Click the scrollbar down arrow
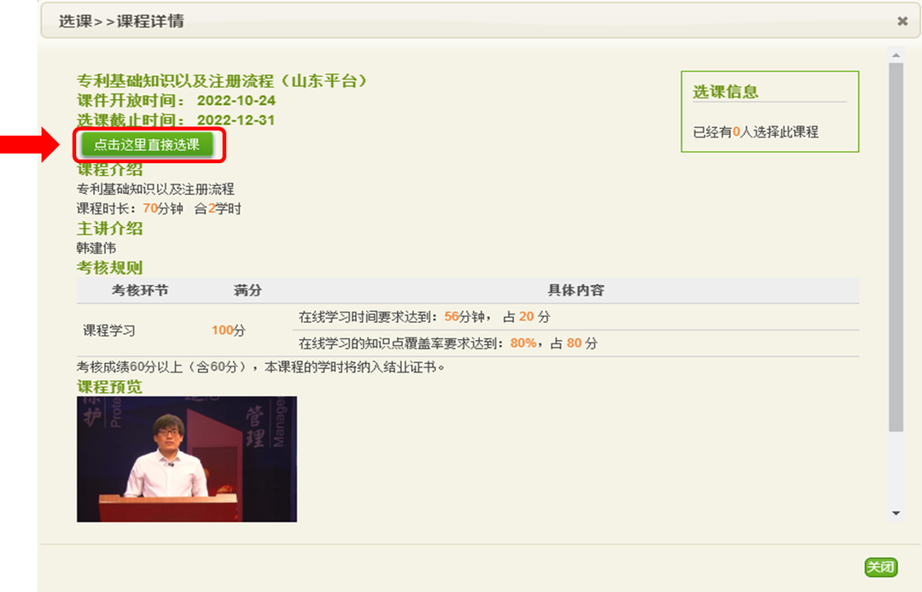The height and width of the screenshot is (592, 922). coord(896,513)
